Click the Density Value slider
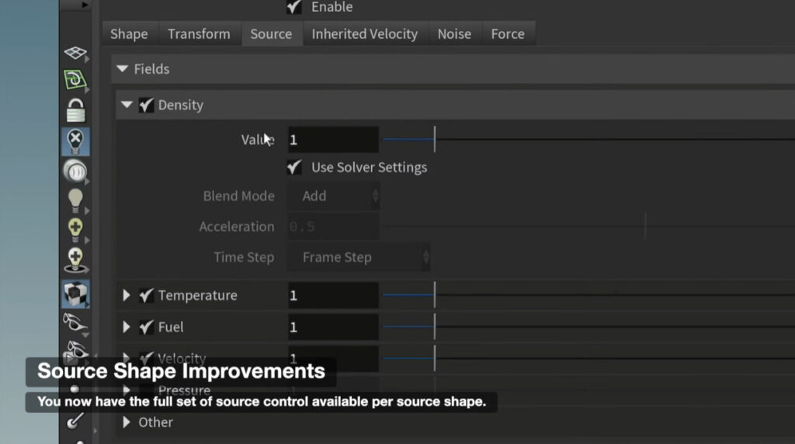Image resolution: width=795 pixels, height=444 pixels. (x=543, y=140)
